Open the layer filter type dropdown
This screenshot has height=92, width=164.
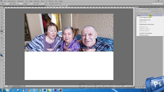pyautogui.click(x=139, y=9)
